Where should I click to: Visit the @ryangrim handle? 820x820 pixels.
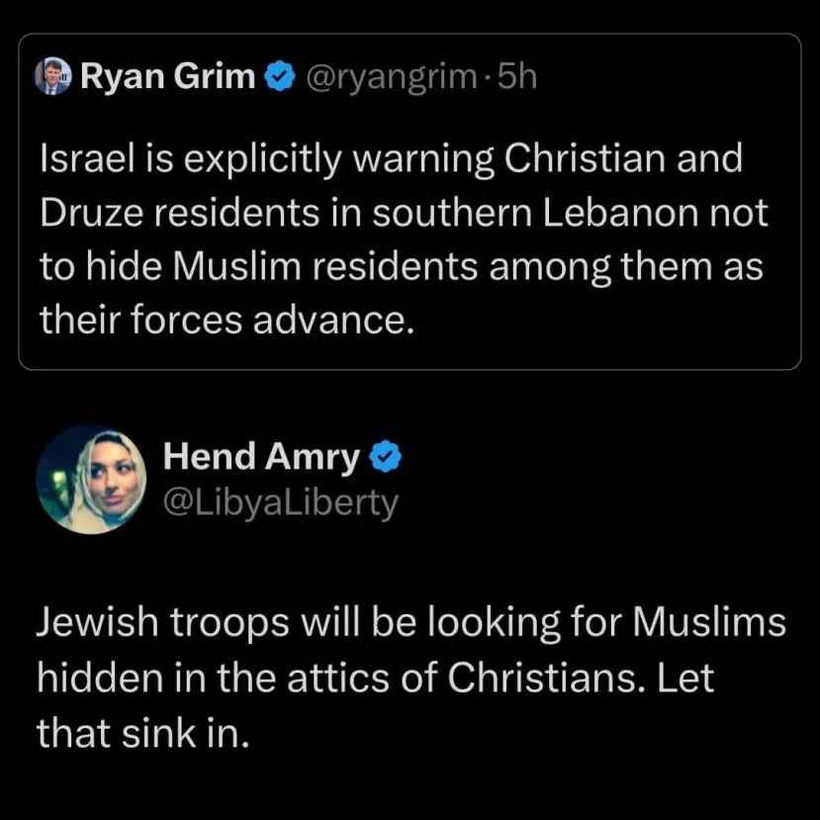tap(391, 77)
